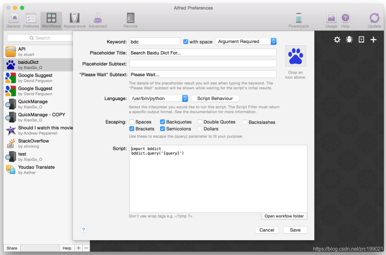Click the Help button below workflow list

[67, 248]
